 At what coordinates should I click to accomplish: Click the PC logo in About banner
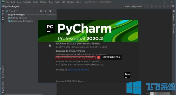tap(50, 28)
